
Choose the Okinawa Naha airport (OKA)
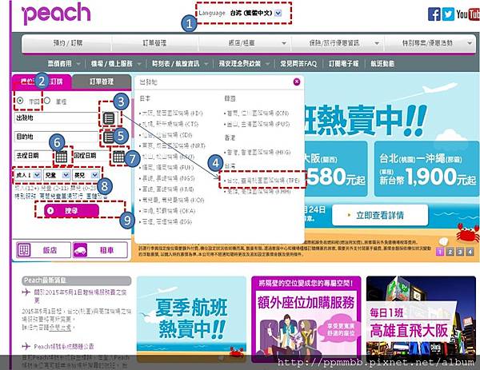pyautogui.click(x=167, y=211)
